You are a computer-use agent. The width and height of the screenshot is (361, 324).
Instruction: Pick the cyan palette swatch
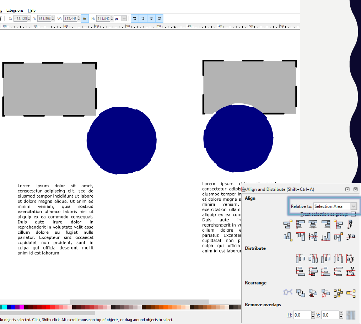tap(4, 307)
